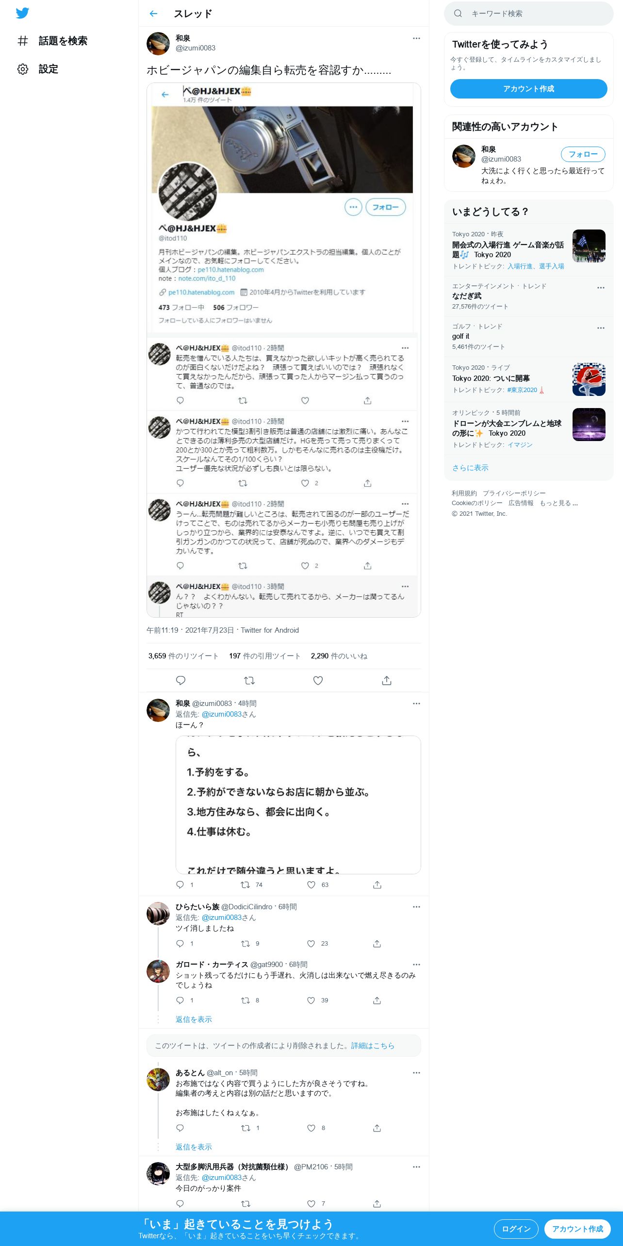Open share options for the main tweet

[387, 680]
